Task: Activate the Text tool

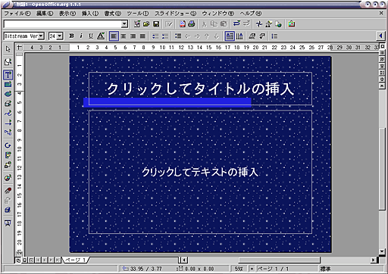Action: click(x=8, y=75)
